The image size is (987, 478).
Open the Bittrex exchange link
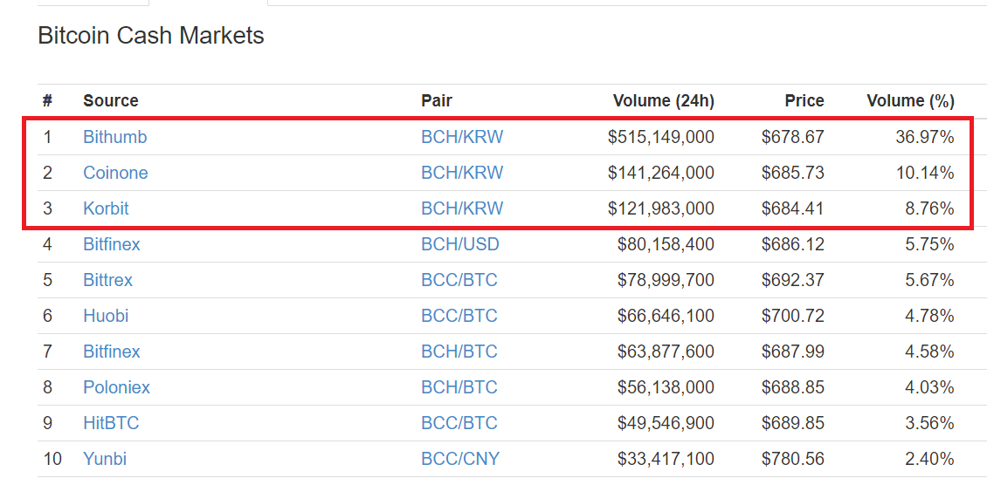(107, 280)
